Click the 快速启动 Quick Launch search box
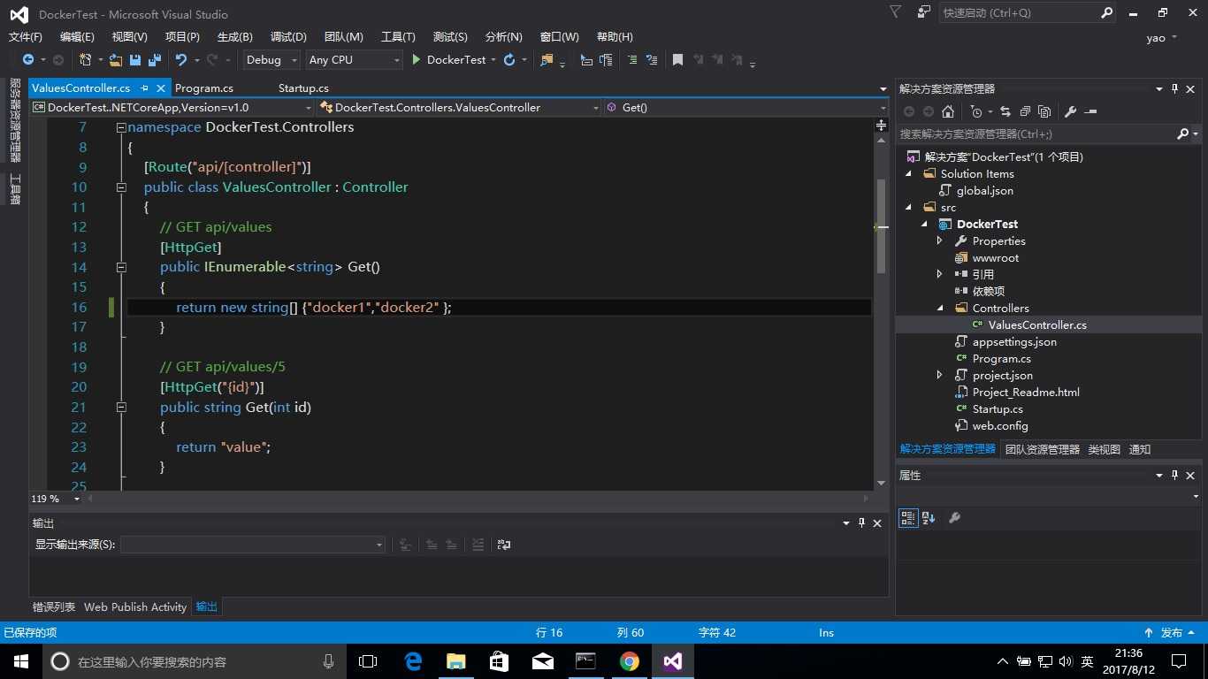The width and height of the screenshot is (1208, 679). pyautogui.click(x=1028, y=13)
